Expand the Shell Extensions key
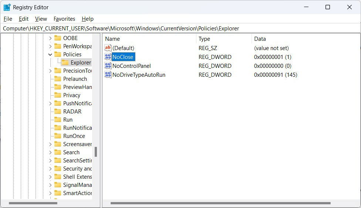This screenshot has width=361, height=208. click(x=50, y=177)
